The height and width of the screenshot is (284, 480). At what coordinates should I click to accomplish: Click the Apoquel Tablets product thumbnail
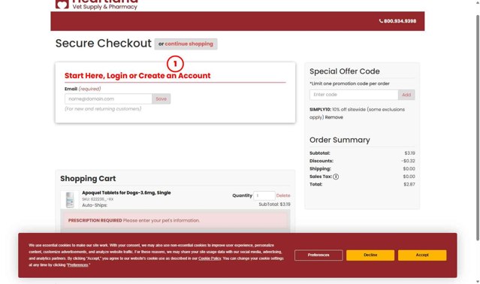[x=70, y=200]
